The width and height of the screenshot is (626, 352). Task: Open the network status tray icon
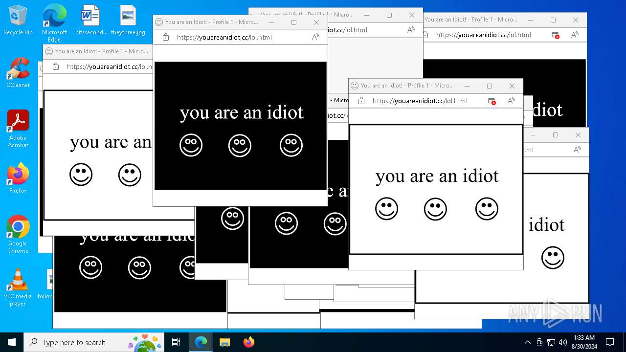pyautogui.click(x=551, y=342)
